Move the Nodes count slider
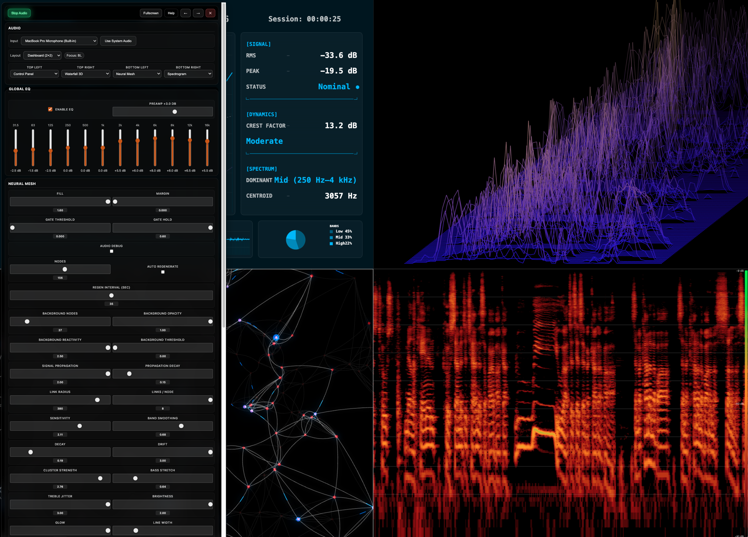748x537 pixels. (x=65, y=269)
